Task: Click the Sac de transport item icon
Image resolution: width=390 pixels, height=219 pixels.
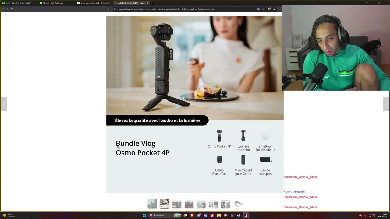Action: pos(266,159)
